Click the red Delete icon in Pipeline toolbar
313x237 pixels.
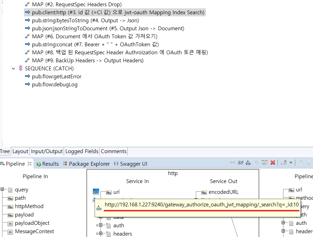(273, 163)
